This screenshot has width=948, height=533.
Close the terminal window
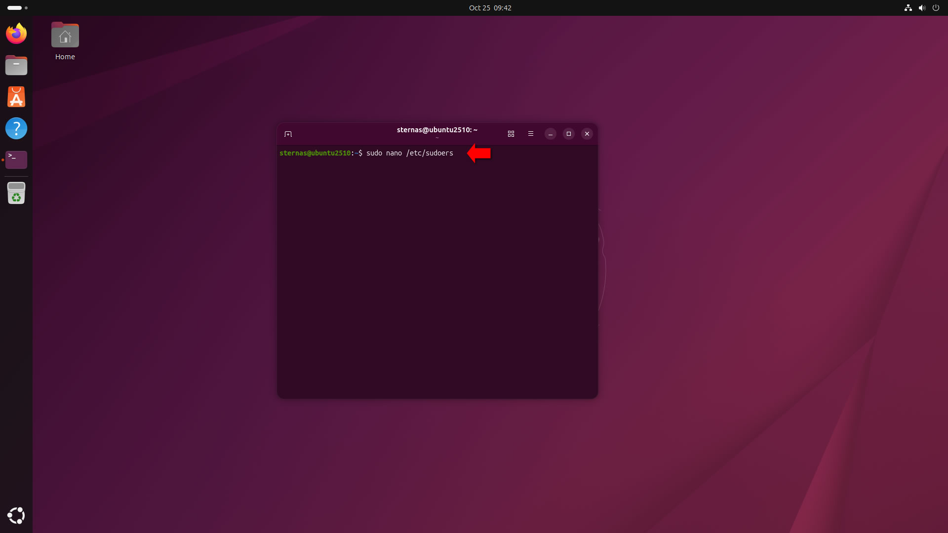click(x=587, y=134)
